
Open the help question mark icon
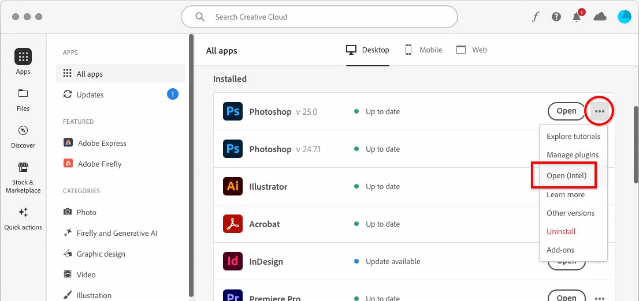click(x=556, y=17)
